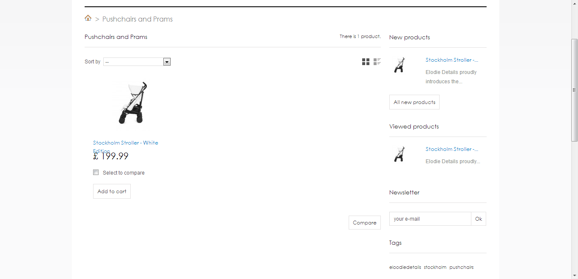
Task: Click the Compare button
Action: click(x=365, y=223)
